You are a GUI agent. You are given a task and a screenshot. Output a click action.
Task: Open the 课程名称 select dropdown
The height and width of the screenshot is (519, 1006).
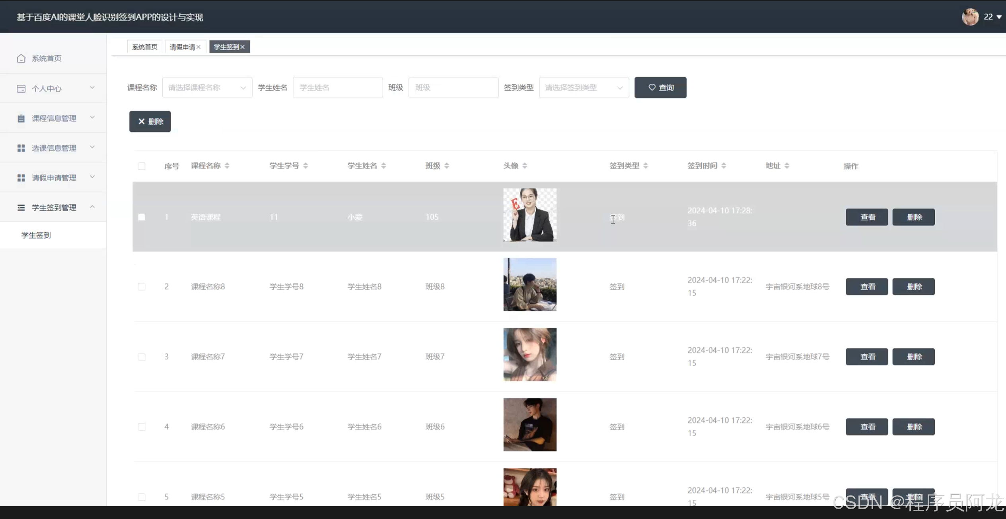click(207, 88)
